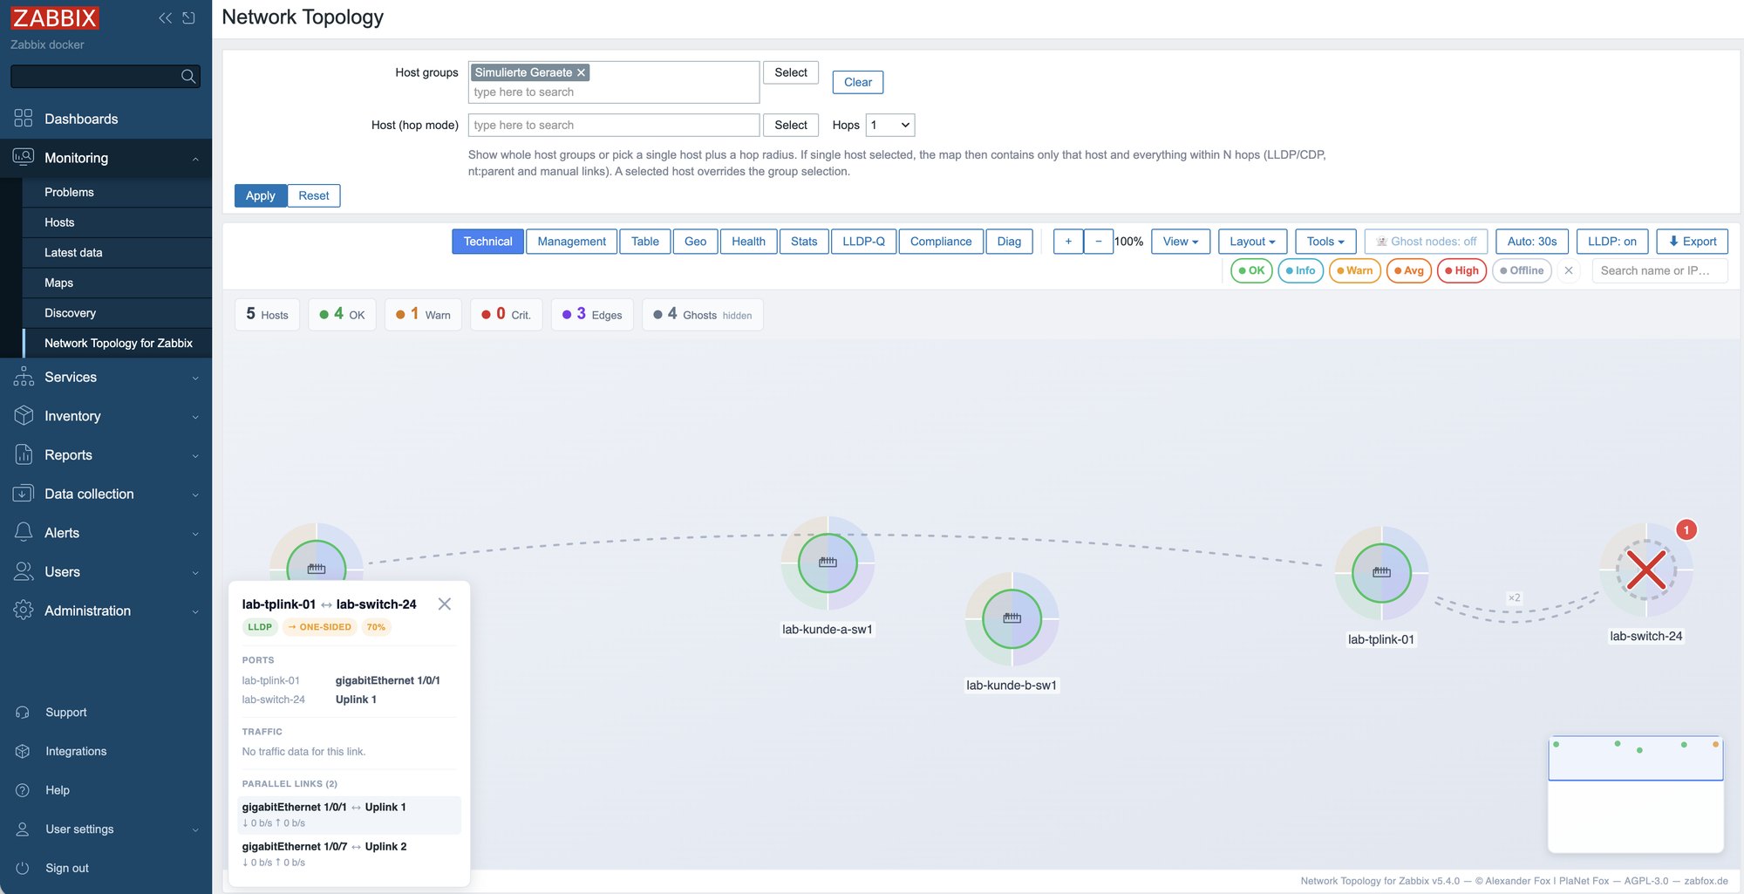Image resolution: width=1744 pixels, height=894 pixels.
Task: Toggle the OK status filter
Action: point(1251,270)
